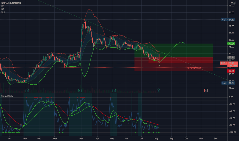Viewport: 239px width, 141px height.
Task: Click the Low 18.54 price label
Action: (x=228, y=83)
